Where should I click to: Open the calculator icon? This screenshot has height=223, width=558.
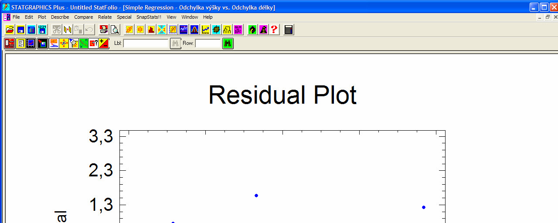point(289,30)
